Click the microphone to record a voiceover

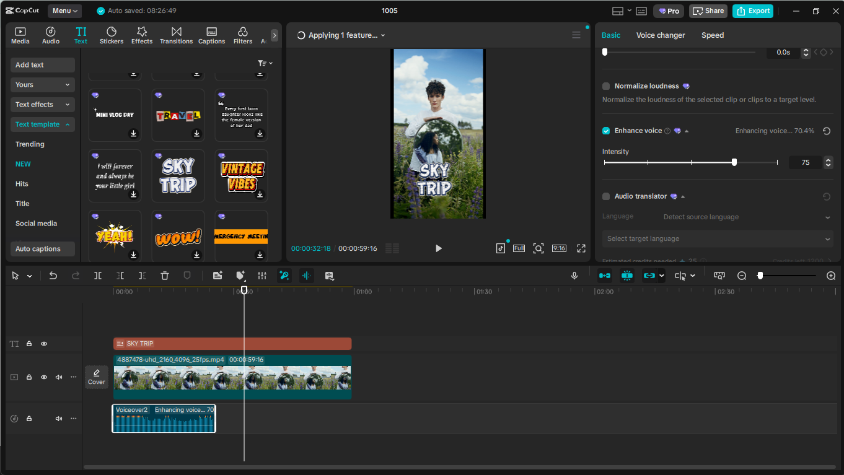574,275
